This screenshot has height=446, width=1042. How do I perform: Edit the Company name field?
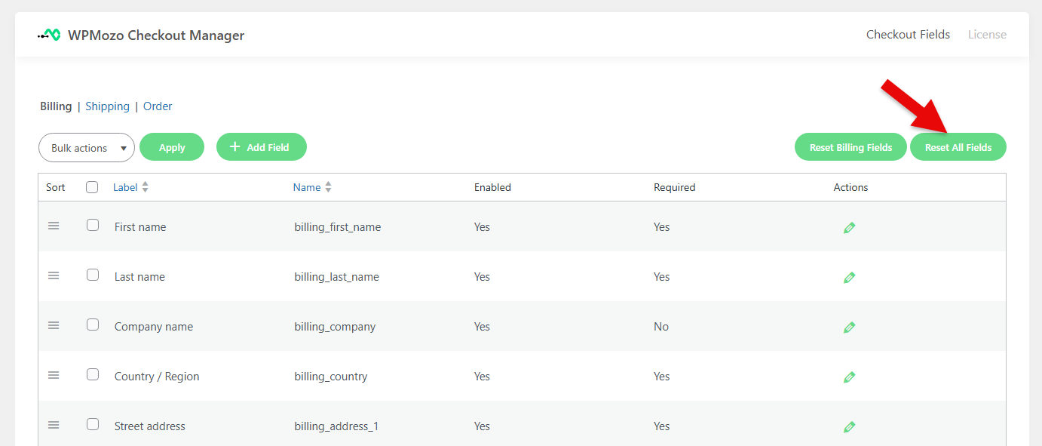pyautogui.click(x=850, y=328)
